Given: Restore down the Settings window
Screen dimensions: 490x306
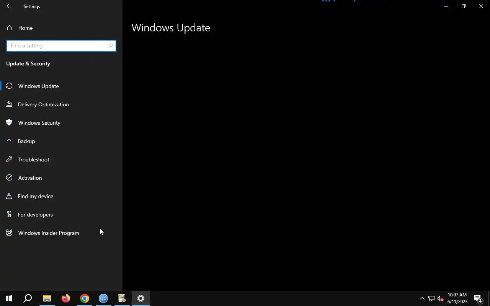Looking at the screenshot, I should pos(464,6).
